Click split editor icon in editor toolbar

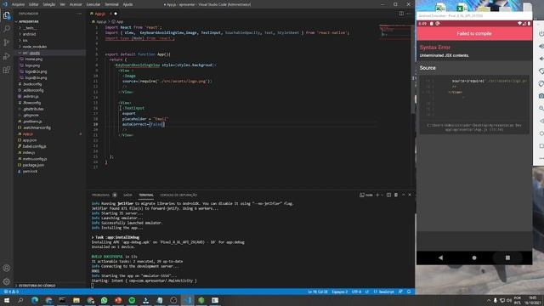click(401, 14)
